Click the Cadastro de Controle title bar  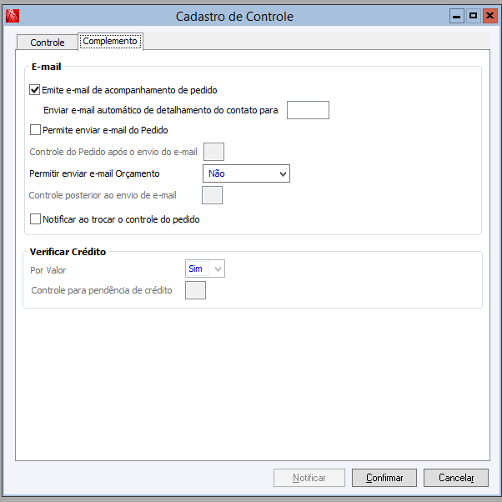click(x=233, y=16)
